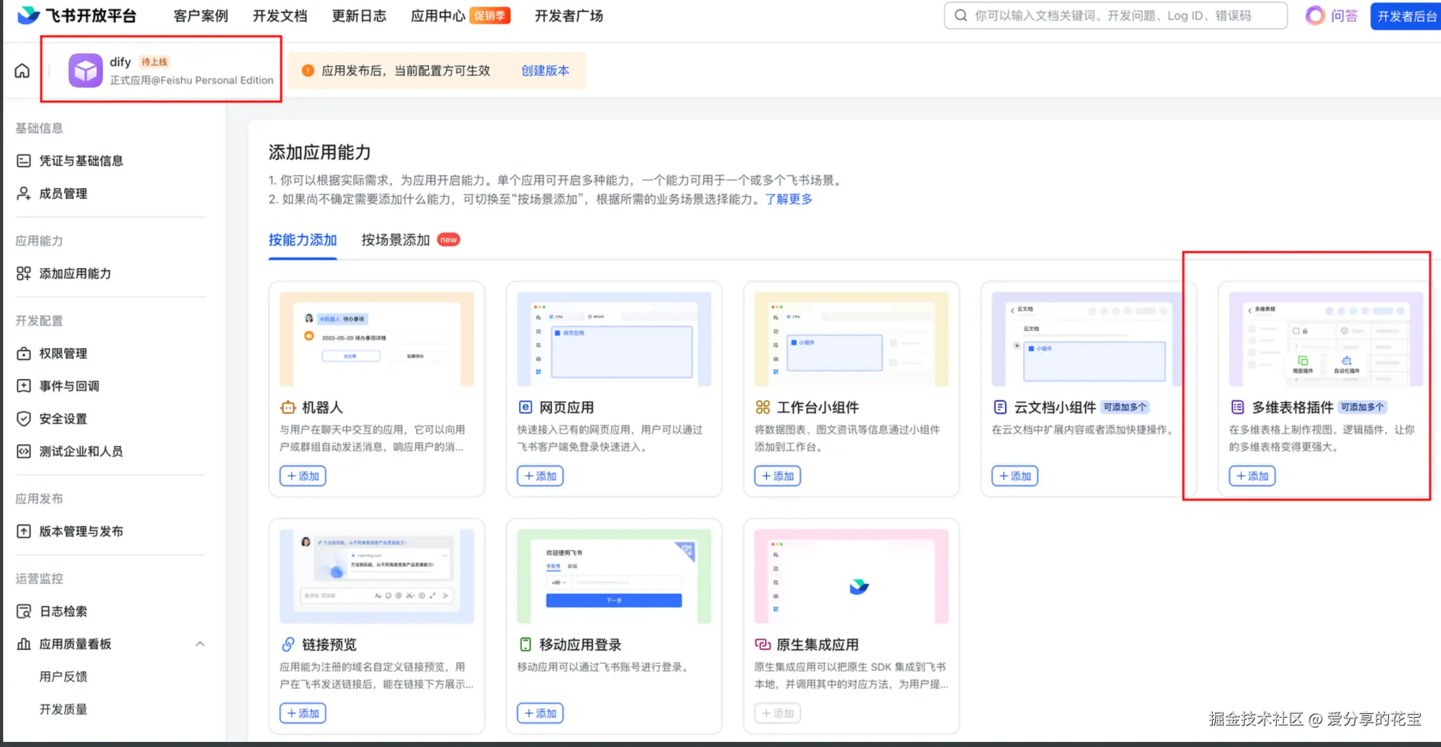The image size is (1441, 747).
Task: Open the Developer Docs menu
Action: tap(280, 16)
